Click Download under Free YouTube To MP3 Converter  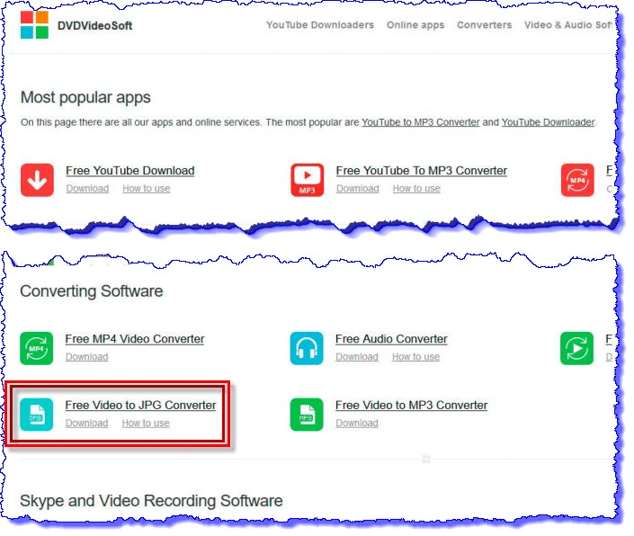click(x=357, y=188)
